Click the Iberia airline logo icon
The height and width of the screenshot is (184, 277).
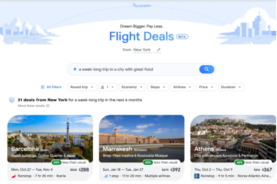[x=13, y=176]
